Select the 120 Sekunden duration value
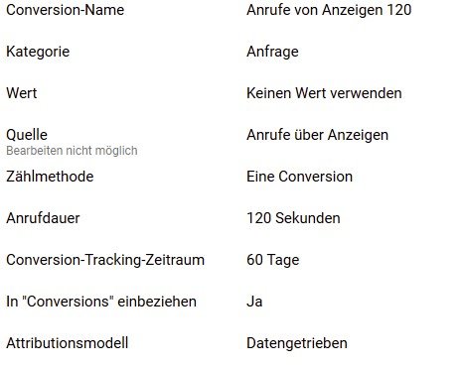This screenshot has height=367, width=462. pos(293,218)
